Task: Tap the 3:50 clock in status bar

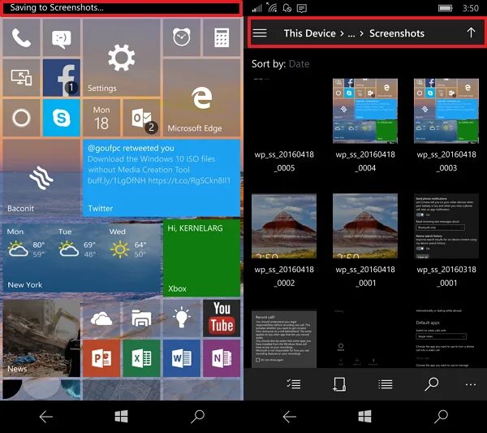Action: tap(471, 8)
